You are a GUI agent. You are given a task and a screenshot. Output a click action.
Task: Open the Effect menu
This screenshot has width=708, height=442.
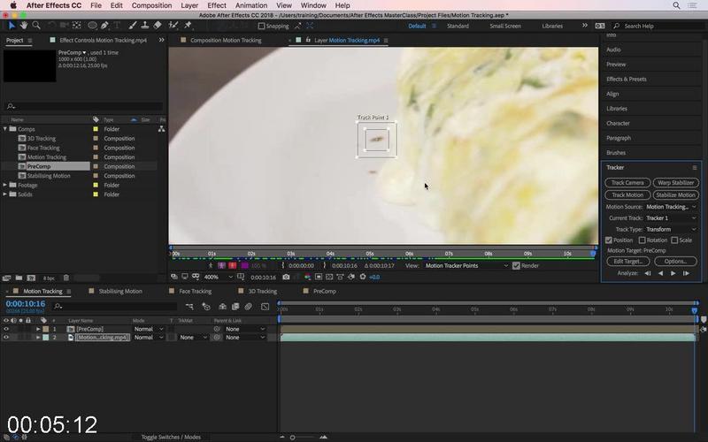217,5
